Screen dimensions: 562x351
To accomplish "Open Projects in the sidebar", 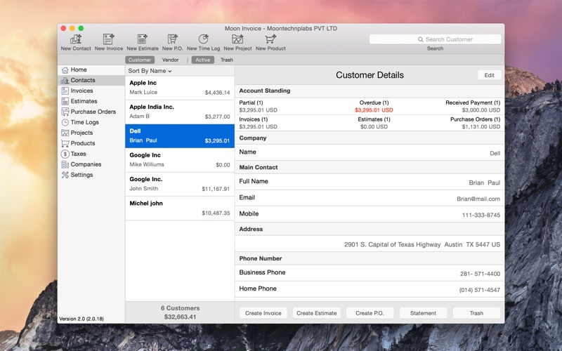I will (x=91, y=133).
